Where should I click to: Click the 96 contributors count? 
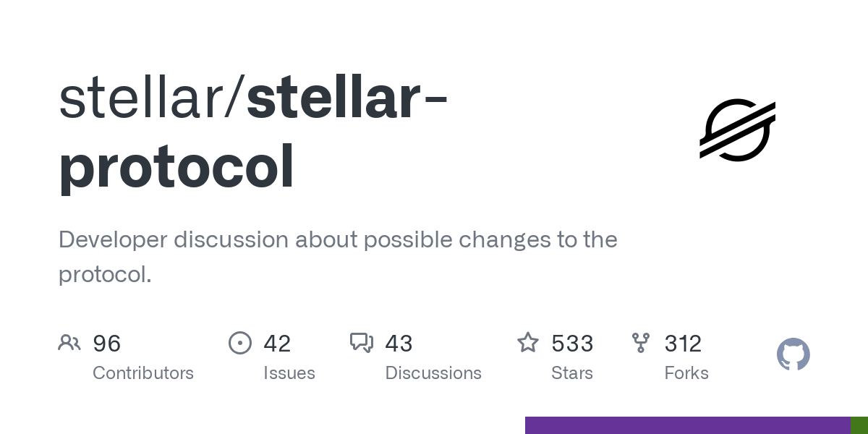click(x=107, y=344)
